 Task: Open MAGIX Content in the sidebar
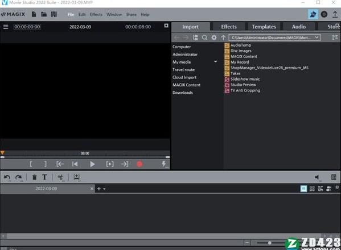186,85
